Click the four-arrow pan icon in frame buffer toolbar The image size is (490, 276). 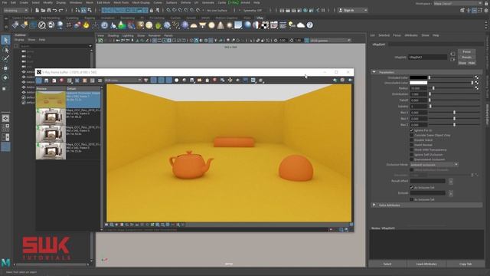tap(230, 80)
